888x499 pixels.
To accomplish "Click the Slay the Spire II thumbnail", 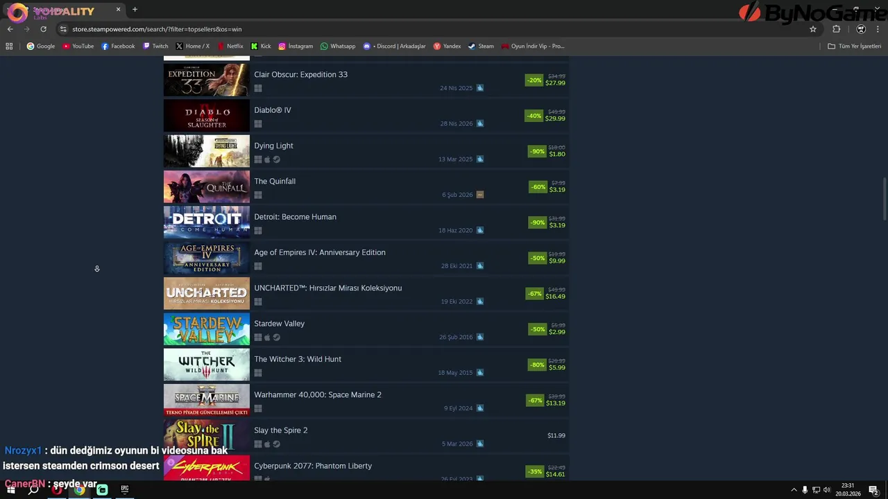I will [207, 436].
